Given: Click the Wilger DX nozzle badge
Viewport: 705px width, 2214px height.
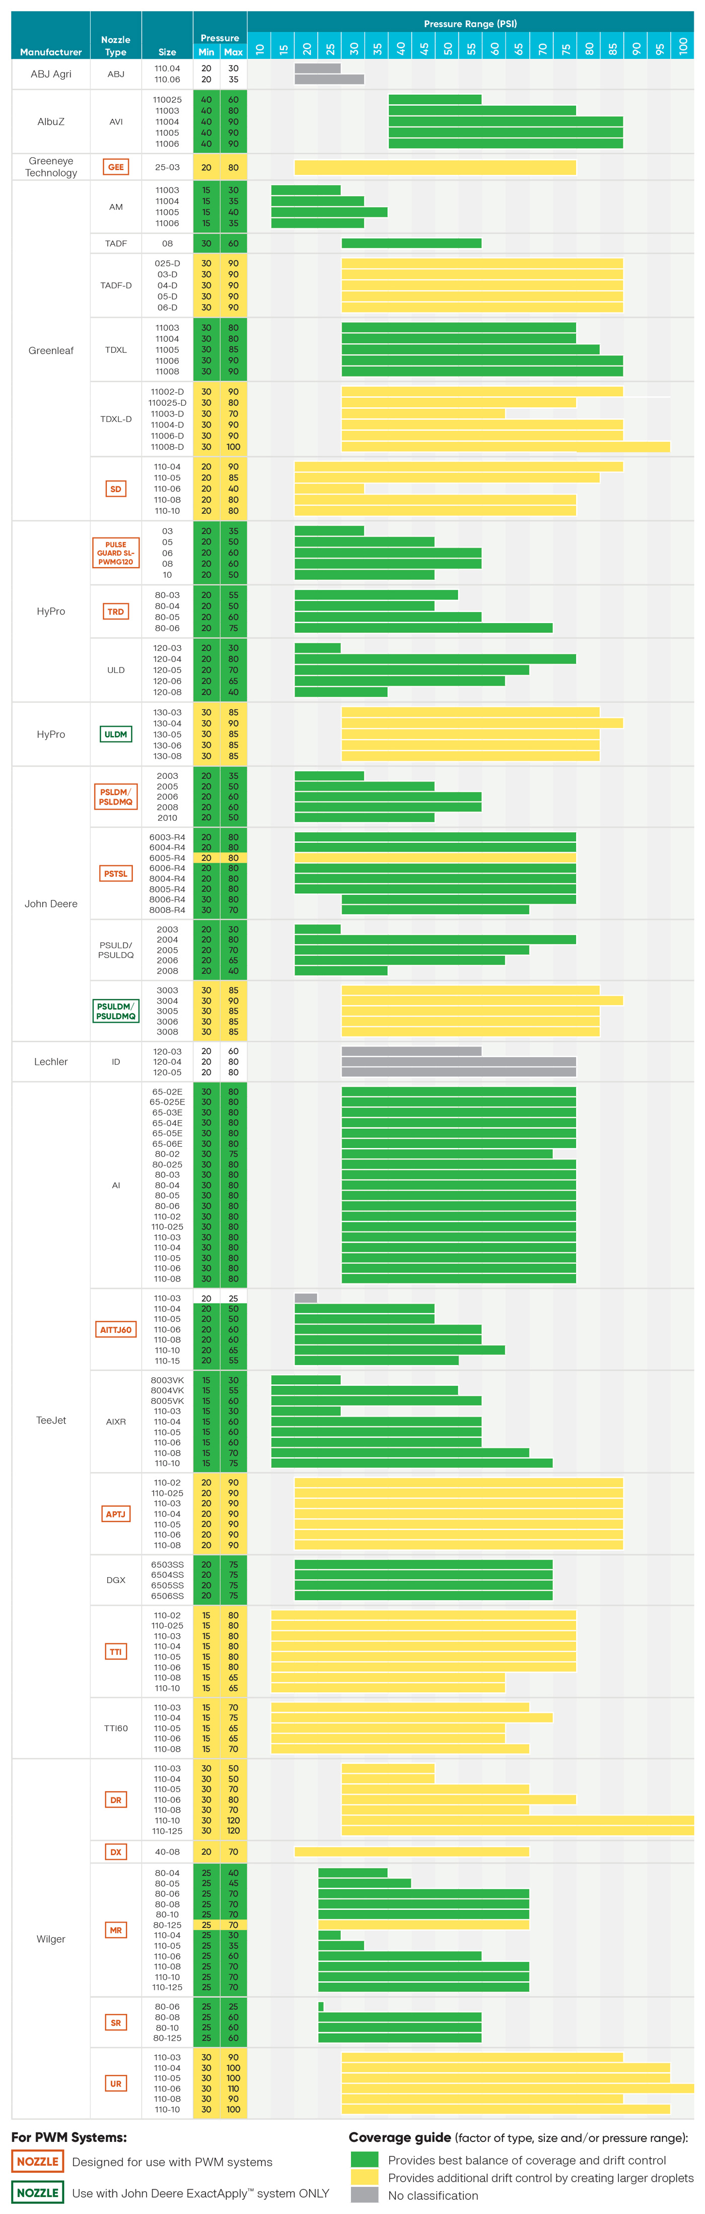Looking at the screenshot, I should 115,1852.
